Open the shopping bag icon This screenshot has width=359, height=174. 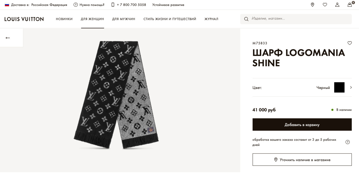pos(350,4)
